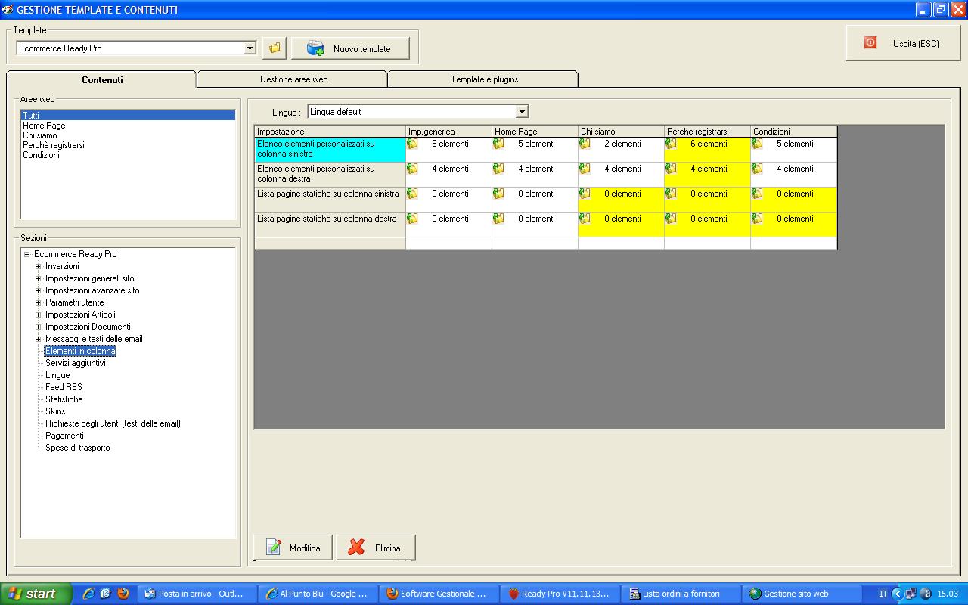
Task: Click Imp.generica icon in 'Lista pagine… colonna sinistra' row
Action: (412, 194)
